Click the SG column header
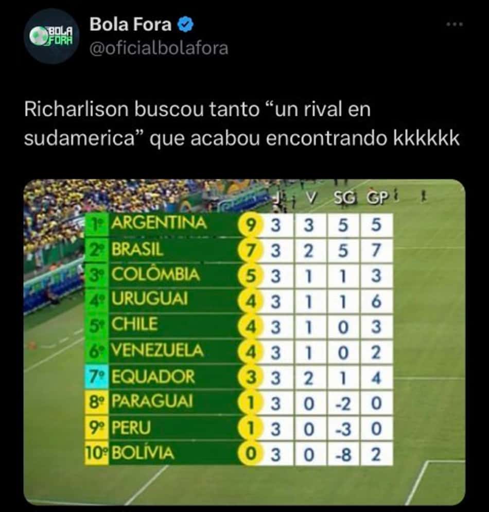Viewport: 489px width, 512px height. tap(344, 198)
